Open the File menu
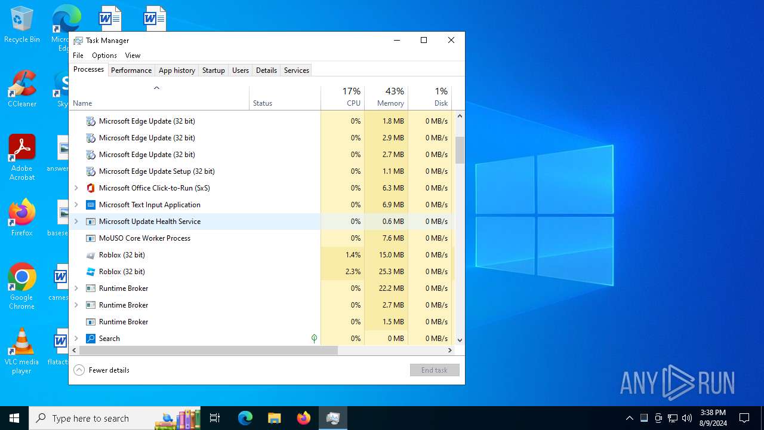Screen dimensions: 764x430 coord(78,56)
